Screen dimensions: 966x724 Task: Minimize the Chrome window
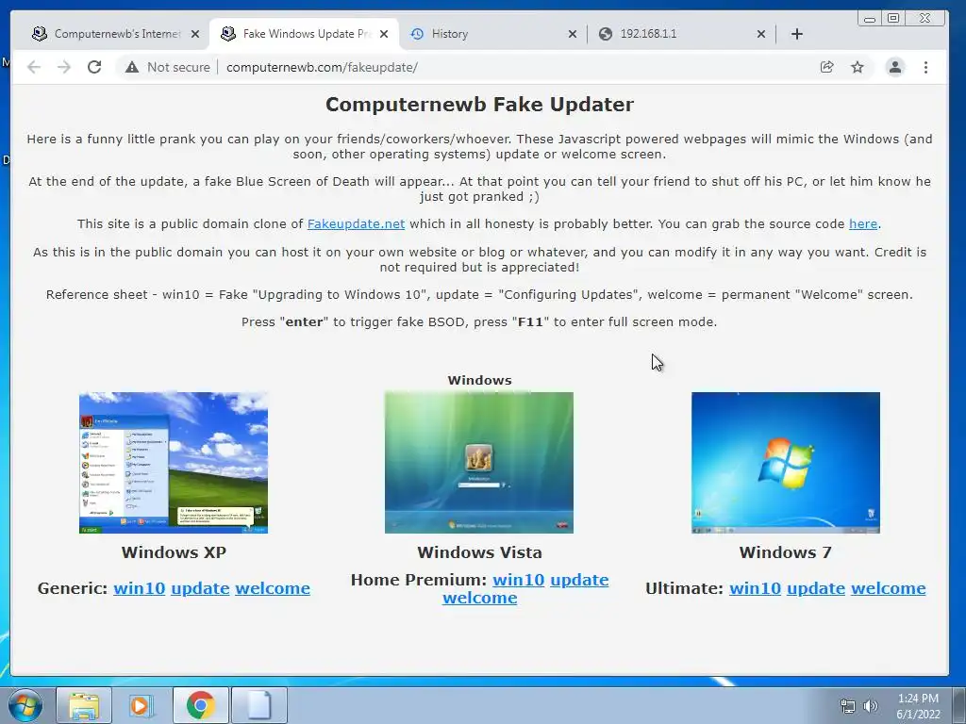(869, 19)
